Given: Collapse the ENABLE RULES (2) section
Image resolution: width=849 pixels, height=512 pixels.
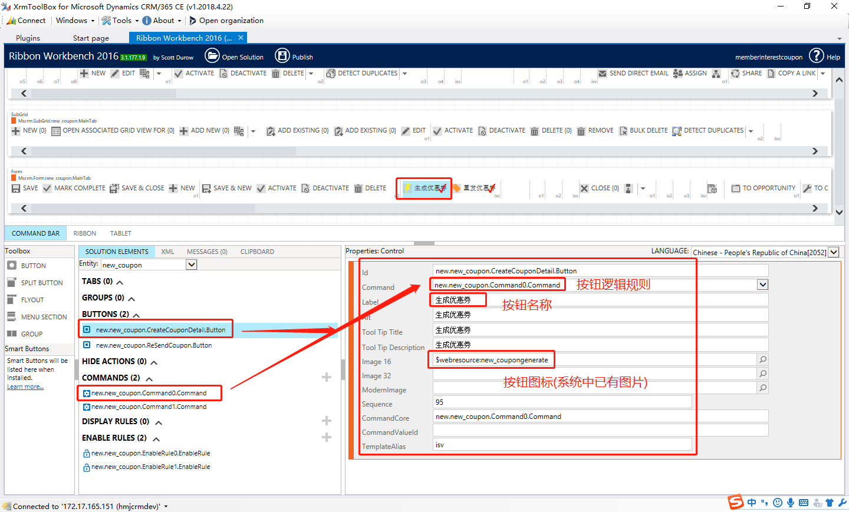Looking at the screenshot, I should point(156,440).
